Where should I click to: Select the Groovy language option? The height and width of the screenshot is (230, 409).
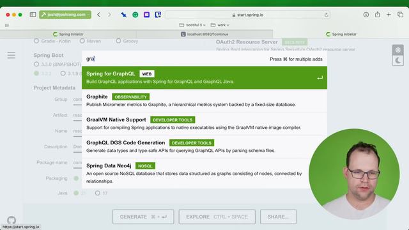click(127, 41)
